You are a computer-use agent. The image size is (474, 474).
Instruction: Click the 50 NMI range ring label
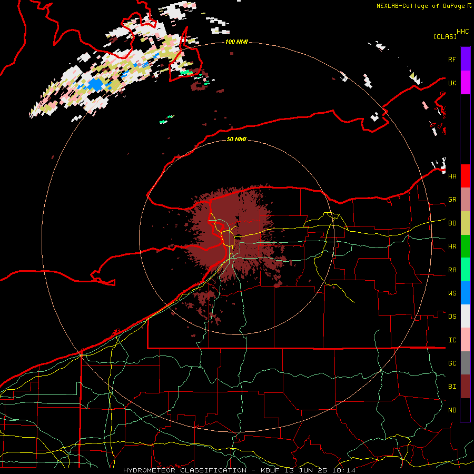pyautogui.click(x=236, y=139)
